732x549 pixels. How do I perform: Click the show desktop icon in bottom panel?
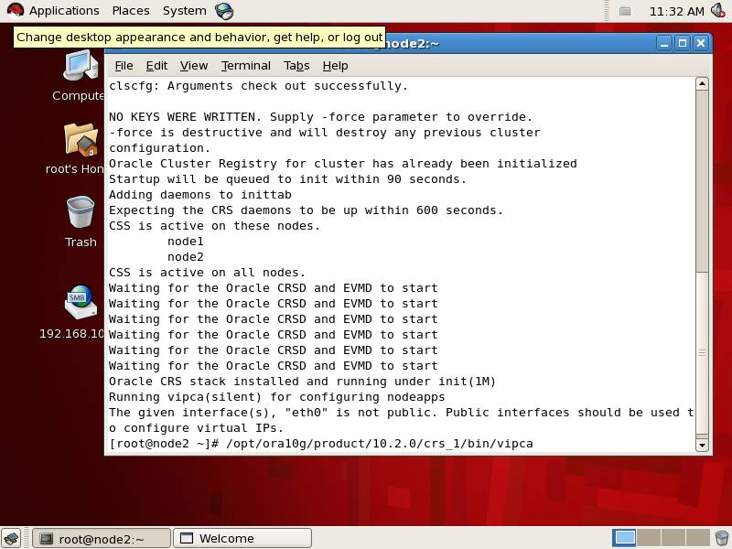point(12,538)
